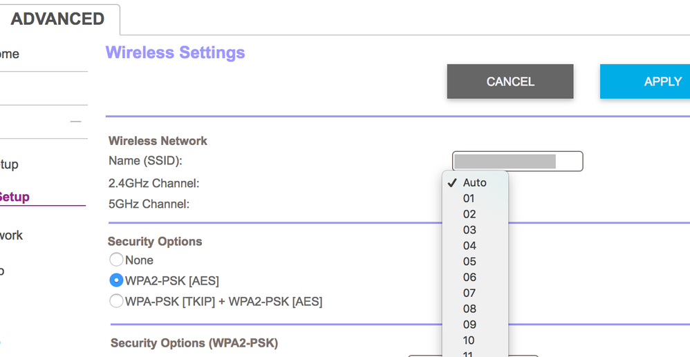Pick channel 08 in the list

click(469, 309)
